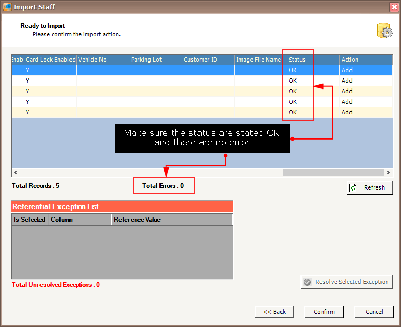Viewport: 401px width, 327px height.
Task: Click the Refresh button
Action: coord(369,187)
